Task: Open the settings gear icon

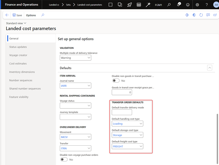Action: click(197, 5)
